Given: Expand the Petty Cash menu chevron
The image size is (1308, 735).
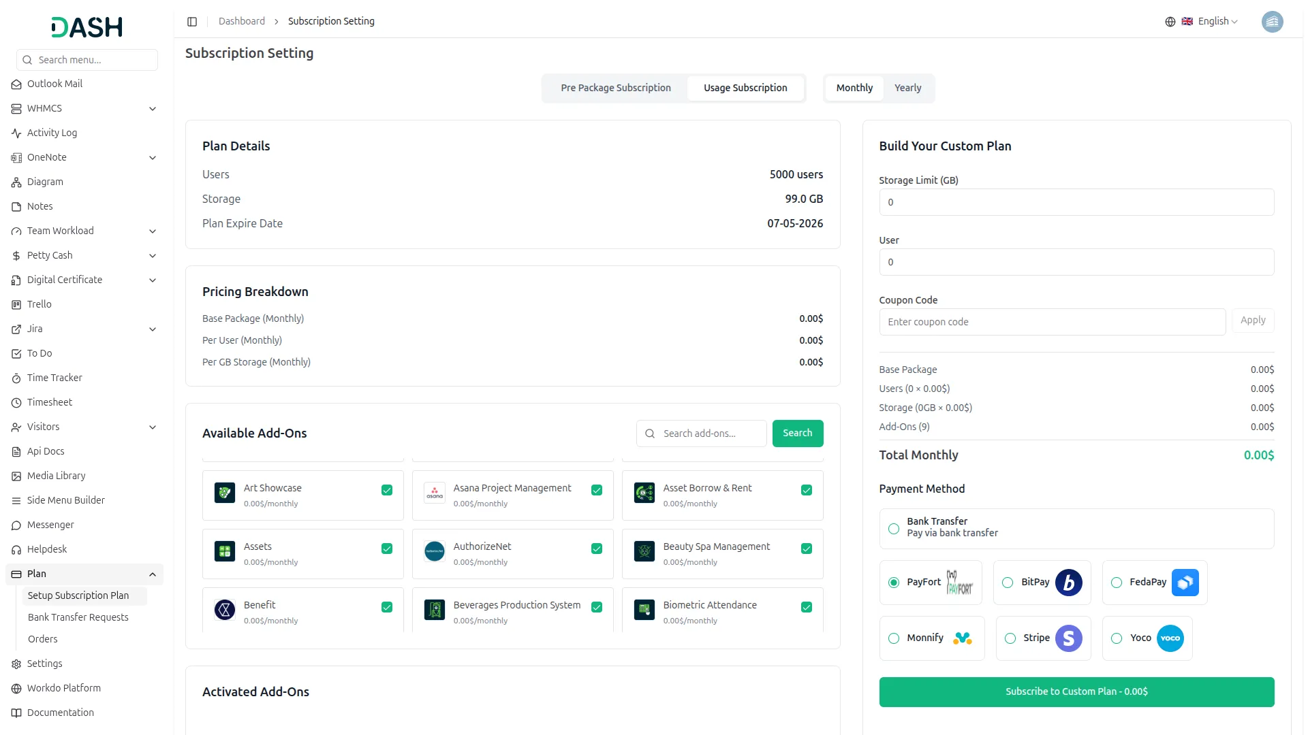Looking at the screenshot, I should [x=153, y=256].
